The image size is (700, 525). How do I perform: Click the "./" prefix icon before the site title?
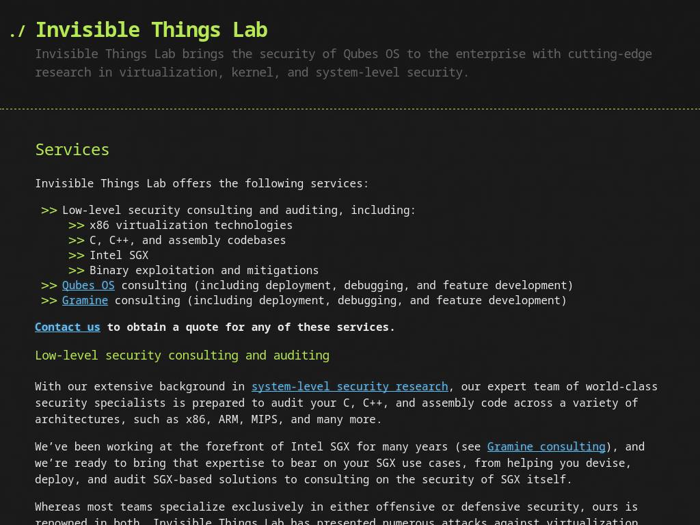pyautogui.click(x=17, y=31)
